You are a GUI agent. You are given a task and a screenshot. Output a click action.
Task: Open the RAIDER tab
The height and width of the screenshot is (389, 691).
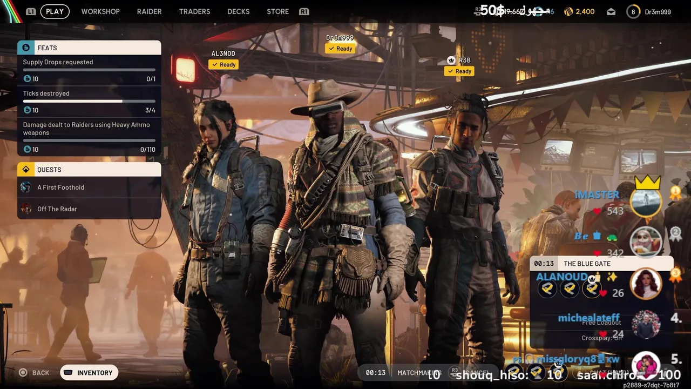149,11
